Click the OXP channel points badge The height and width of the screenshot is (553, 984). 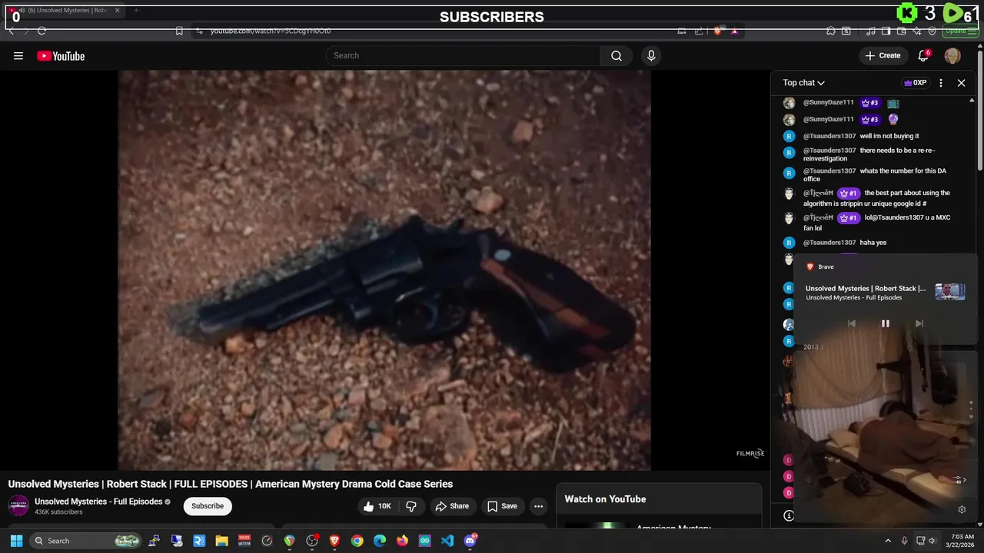pos(915,83)
